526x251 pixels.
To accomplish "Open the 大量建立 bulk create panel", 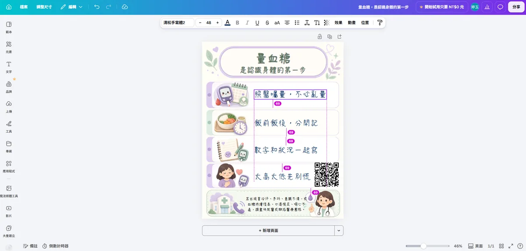I will pyautogui.click(x=9, y=231).
